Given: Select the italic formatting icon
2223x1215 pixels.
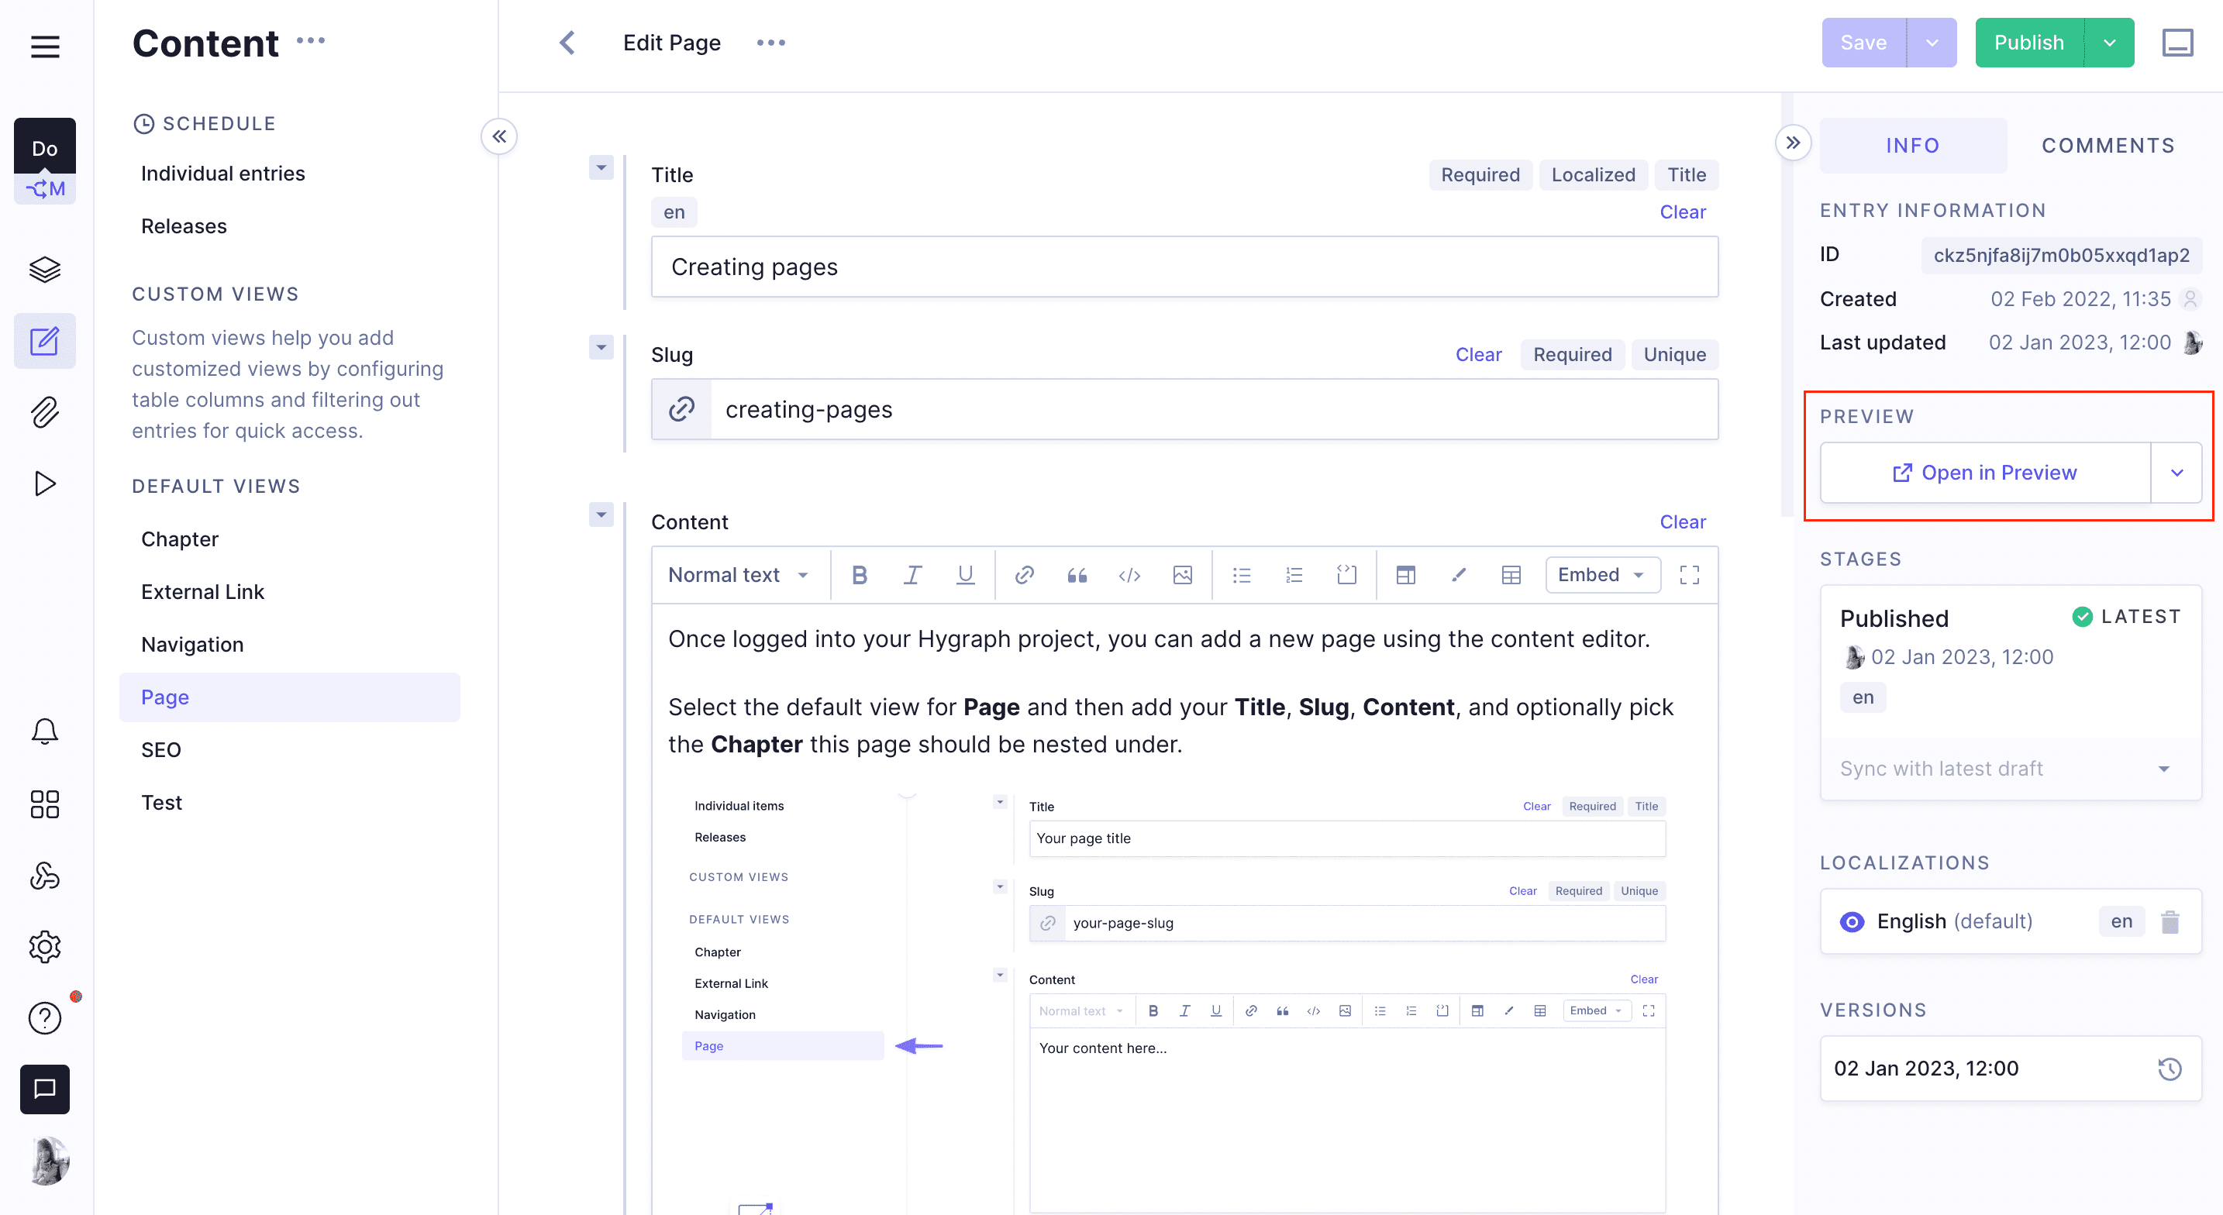Looking at the screenshot, I should [912, 575].
